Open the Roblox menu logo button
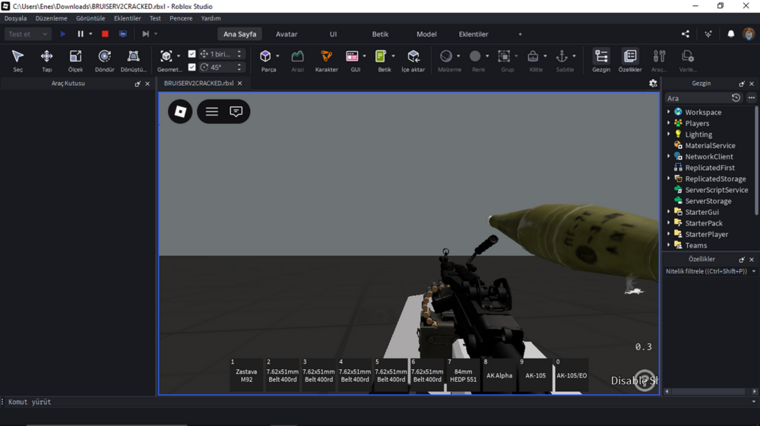This screenshot has width=760, height=426. click(180, 112)
